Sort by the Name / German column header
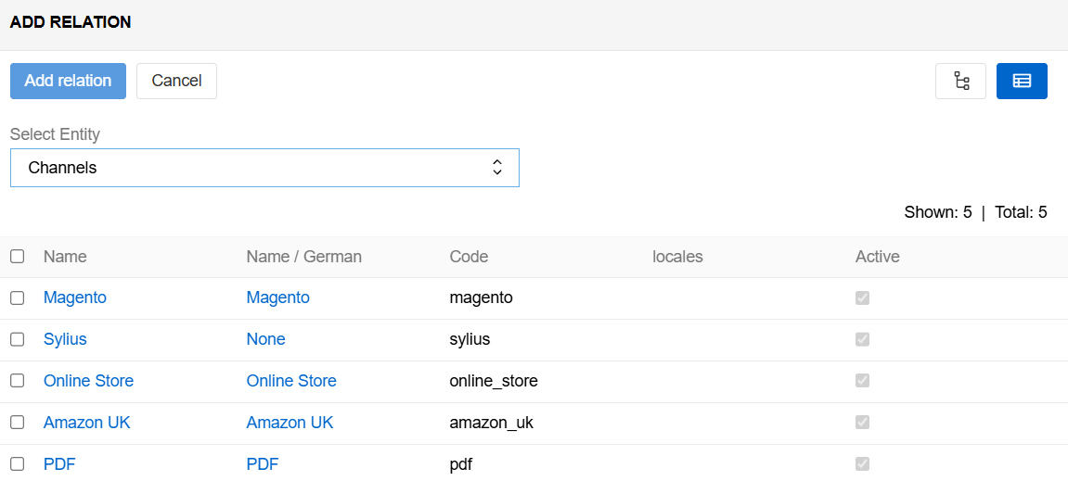This screenshot has width=1068, height=481. [303, 257]
